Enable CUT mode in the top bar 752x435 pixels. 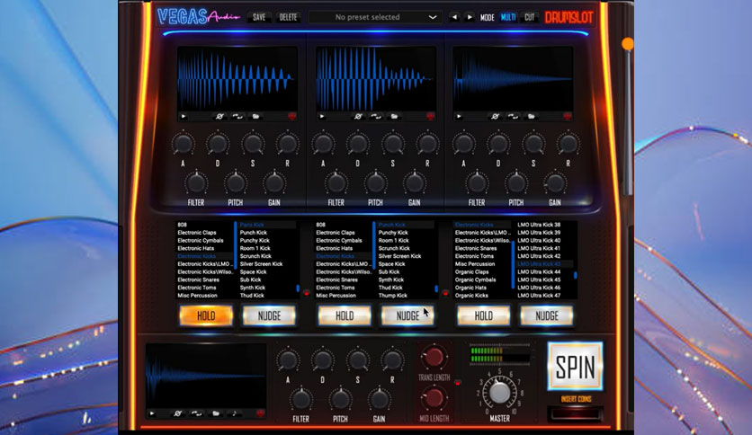click(x=530, y=17)
